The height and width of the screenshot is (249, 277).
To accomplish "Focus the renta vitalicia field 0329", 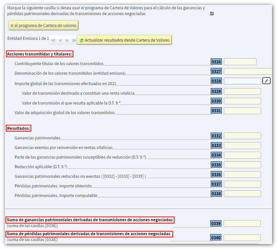I will (242, 91).
